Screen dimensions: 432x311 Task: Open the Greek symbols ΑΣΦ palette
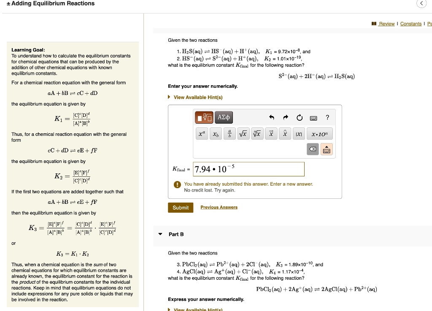224,117
